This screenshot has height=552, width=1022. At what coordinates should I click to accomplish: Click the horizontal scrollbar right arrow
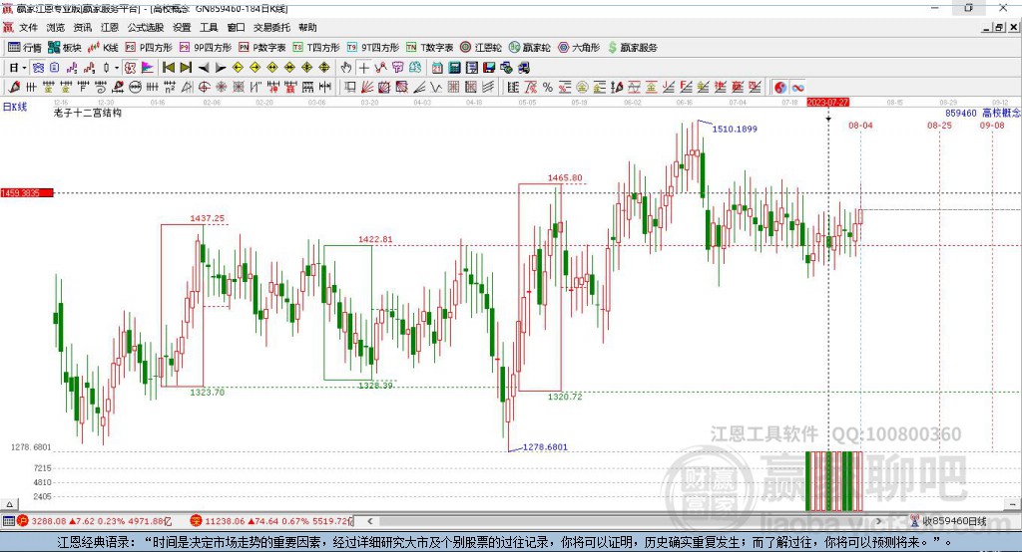click(x=878, y=521)
